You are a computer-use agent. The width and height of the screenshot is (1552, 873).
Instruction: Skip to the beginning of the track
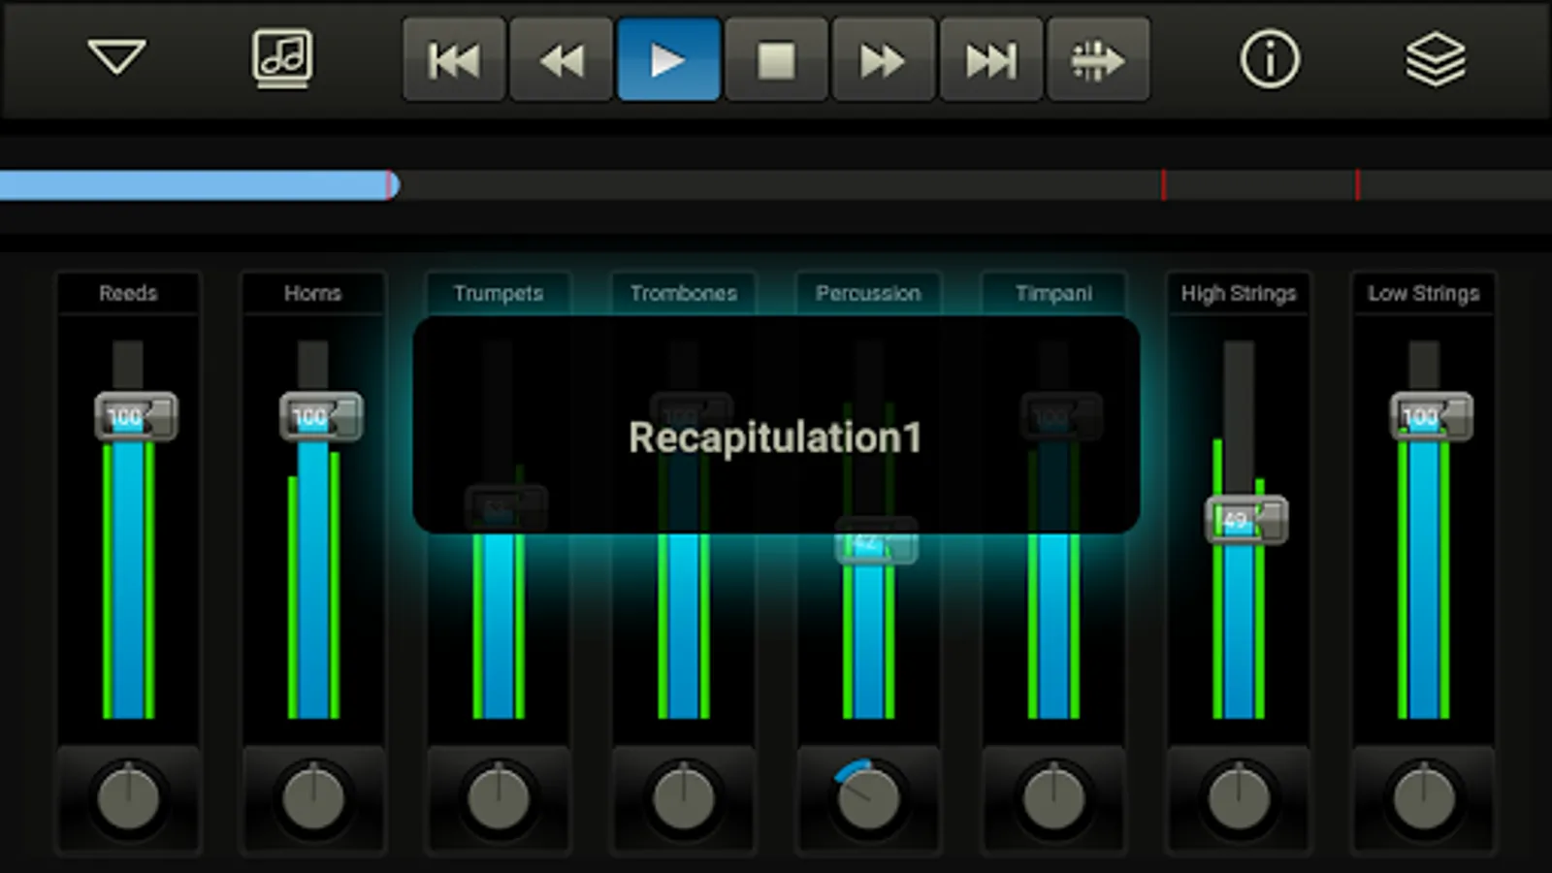click(454, 60)
